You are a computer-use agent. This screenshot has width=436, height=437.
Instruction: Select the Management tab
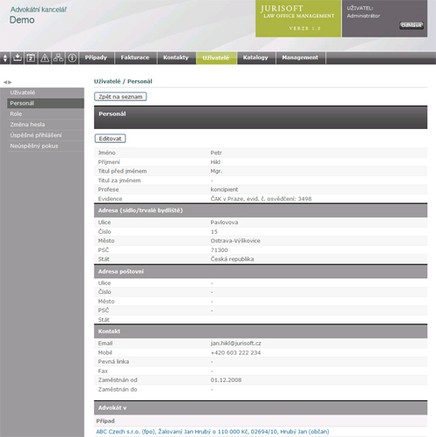click(x=300, y=58)
